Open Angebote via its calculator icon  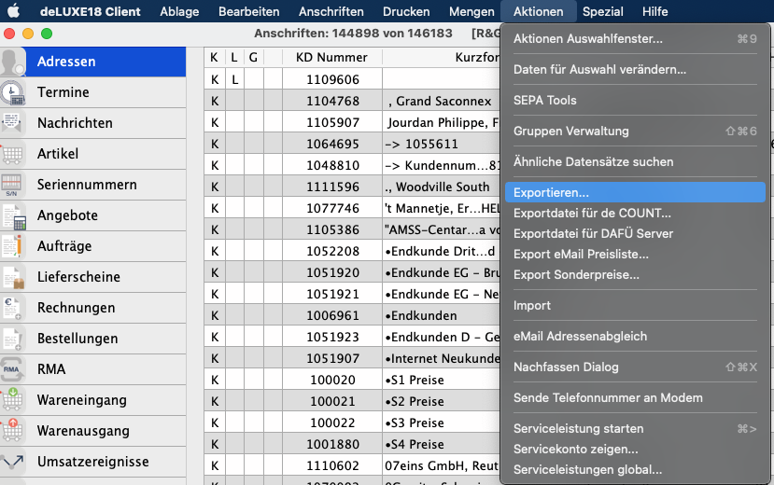point(13,215)
